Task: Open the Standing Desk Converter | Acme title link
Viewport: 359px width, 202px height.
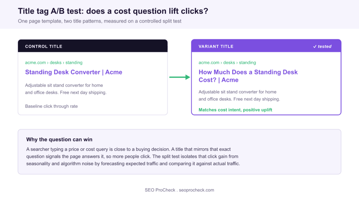Action: (74, 72)
